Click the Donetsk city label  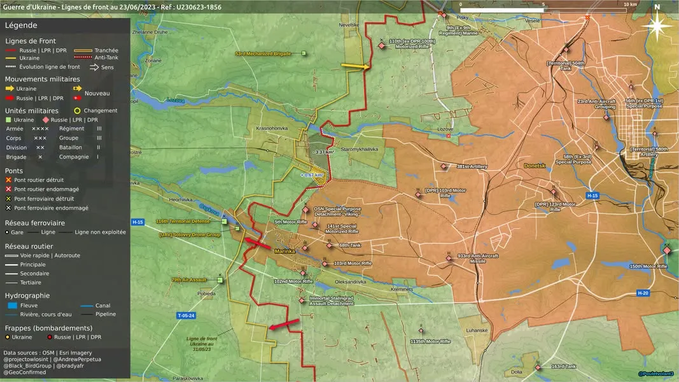[535, 166]
